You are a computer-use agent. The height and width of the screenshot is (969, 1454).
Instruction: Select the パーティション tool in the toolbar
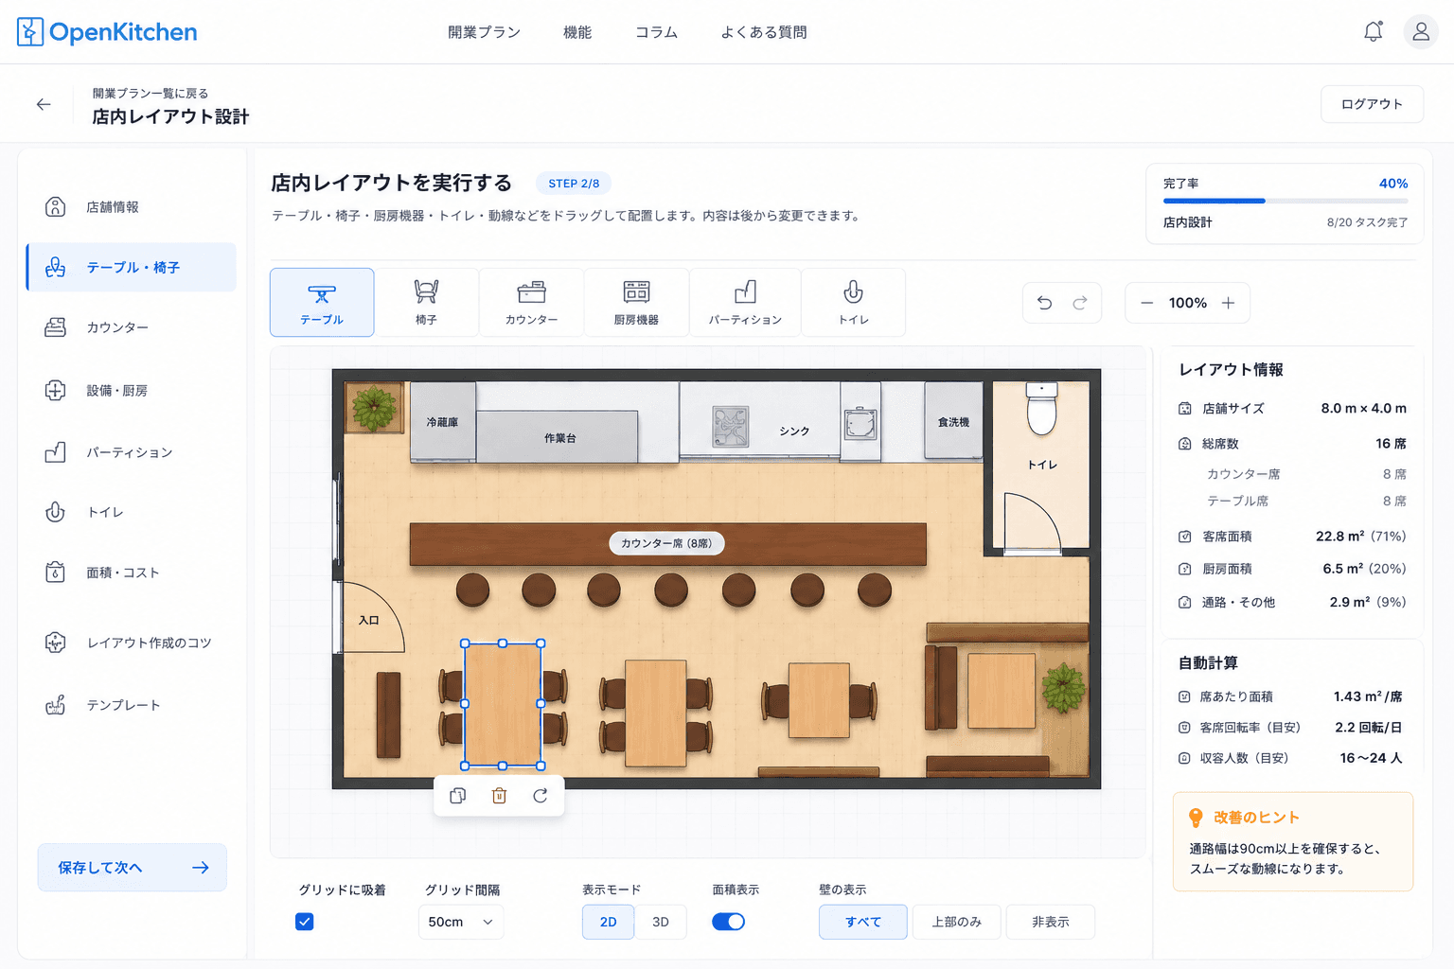pyautogui.click(x=745, y=303)
